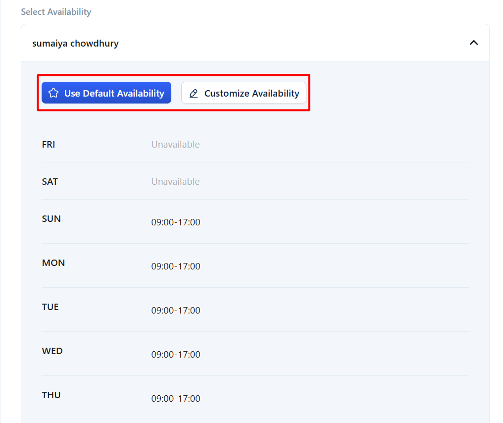Click the pencil icon beside Customize Availability

(194, 94)
